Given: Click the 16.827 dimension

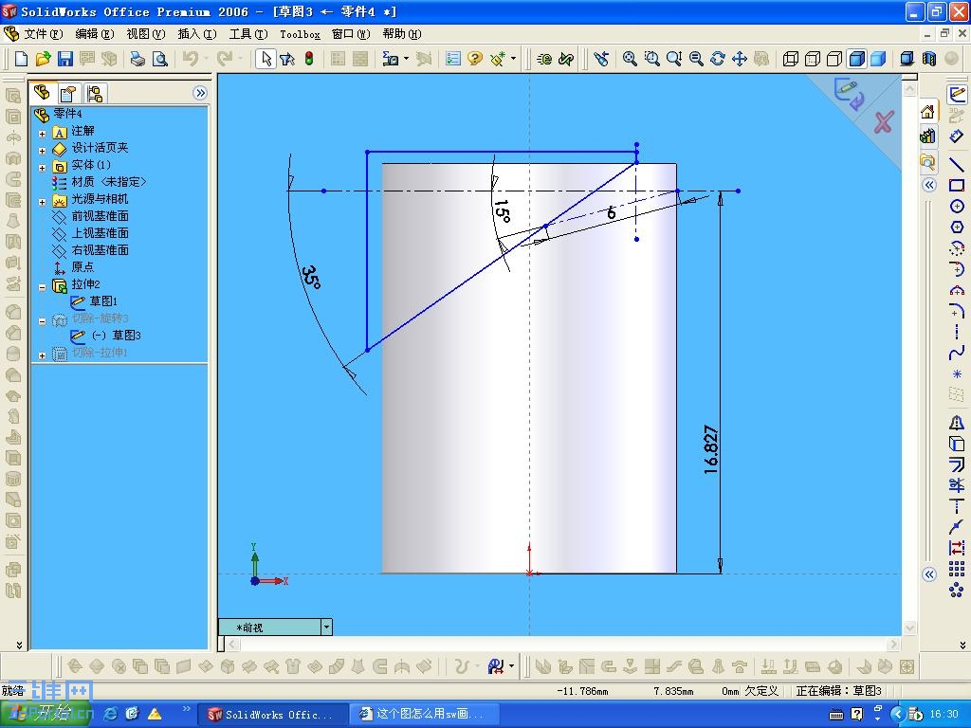Looking at the screenshot, I should pyautogui.click(x=711, y=450).
